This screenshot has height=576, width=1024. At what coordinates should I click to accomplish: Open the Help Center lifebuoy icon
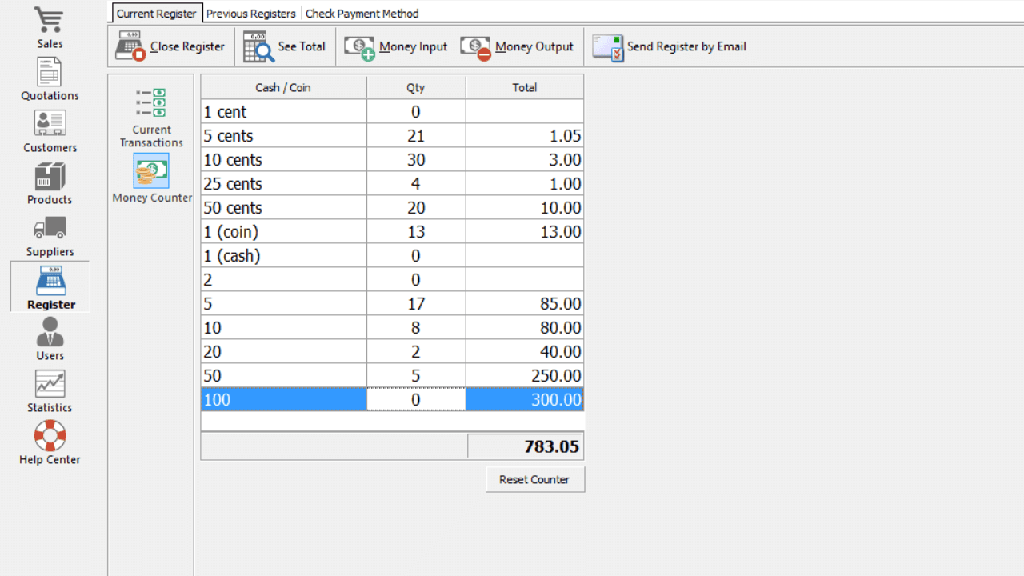click(x=50, y=436)
